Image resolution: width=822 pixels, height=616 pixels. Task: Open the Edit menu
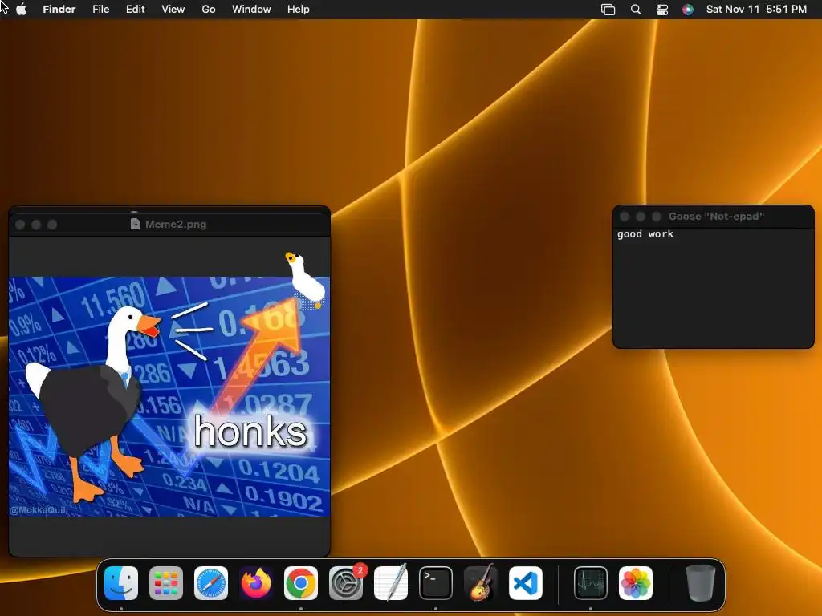[x=135, y=10]
